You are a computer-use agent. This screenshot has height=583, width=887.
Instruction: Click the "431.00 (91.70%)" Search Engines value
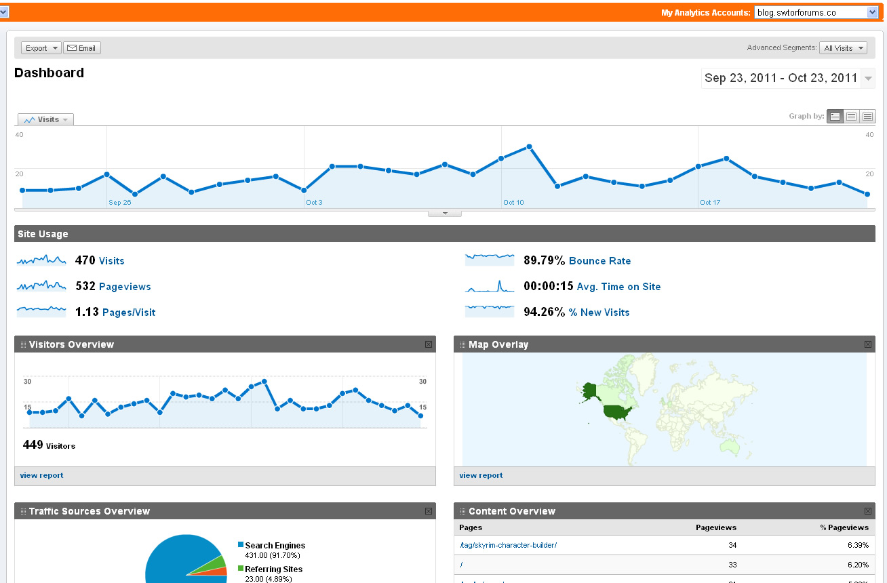(x=273, y=555)
